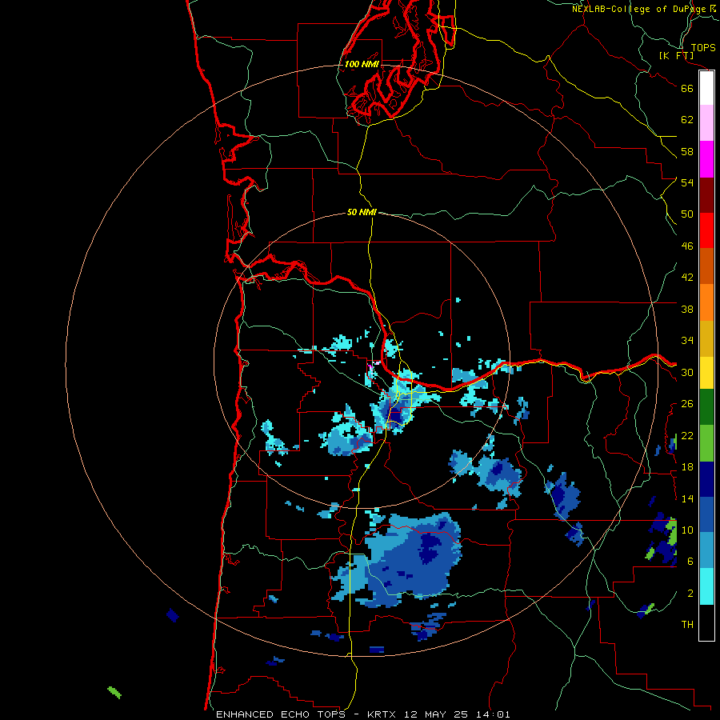The height and width of the screenshot is (720, 720).
Task: Click the legend value "22"
Action: click(x=687, y=435)
